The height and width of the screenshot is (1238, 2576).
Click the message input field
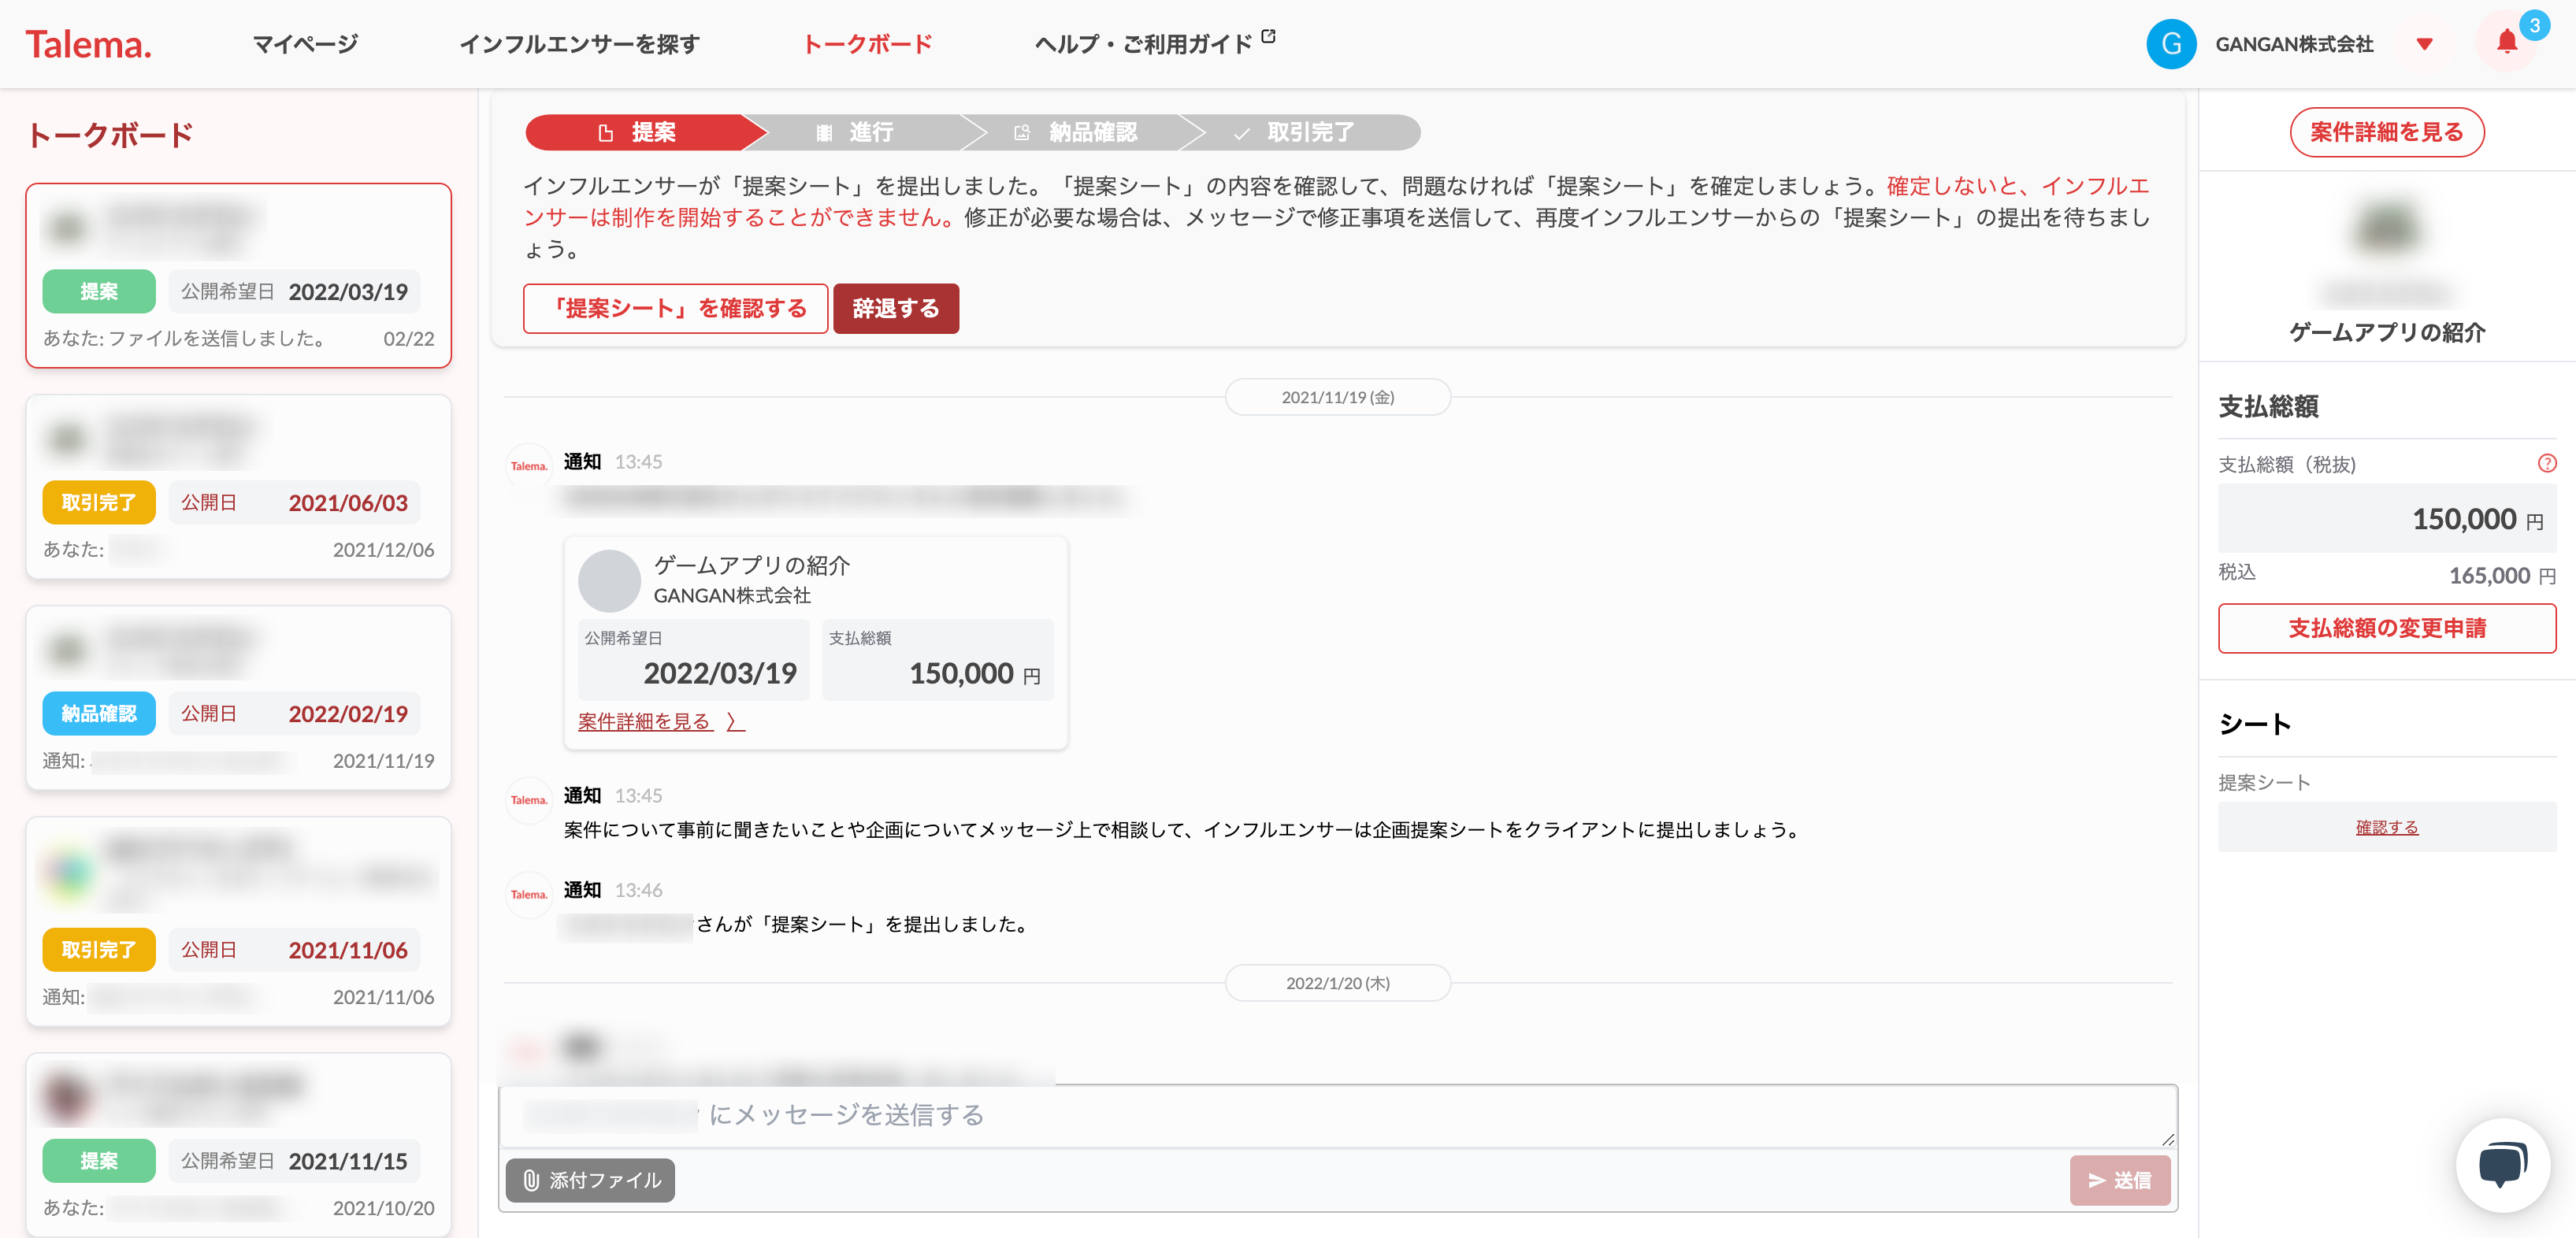1337,1115
